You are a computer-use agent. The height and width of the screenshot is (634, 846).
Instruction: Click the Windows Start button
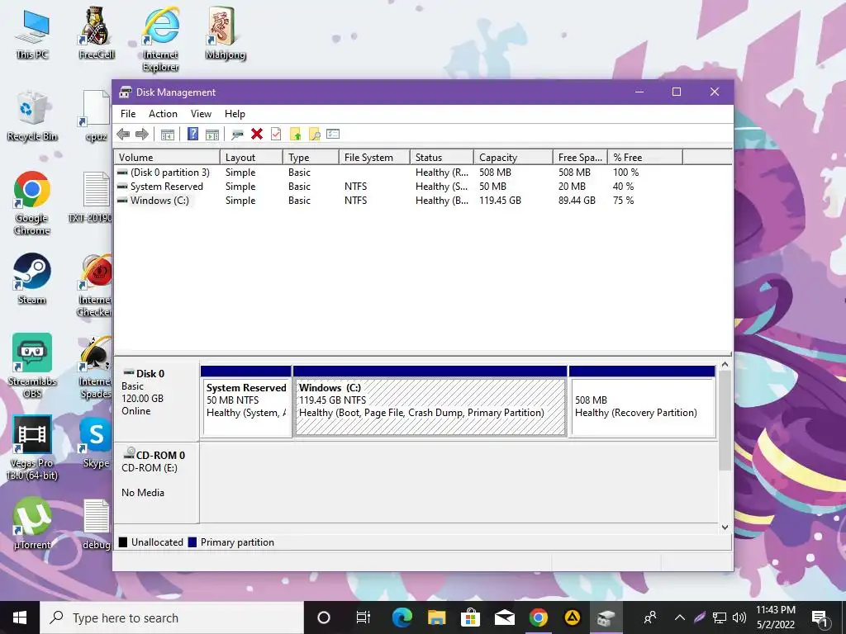[x=20, y=617]
